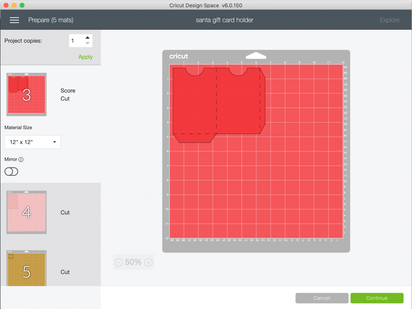
Task: Click the Explore machine label
Action: point(390,20)
